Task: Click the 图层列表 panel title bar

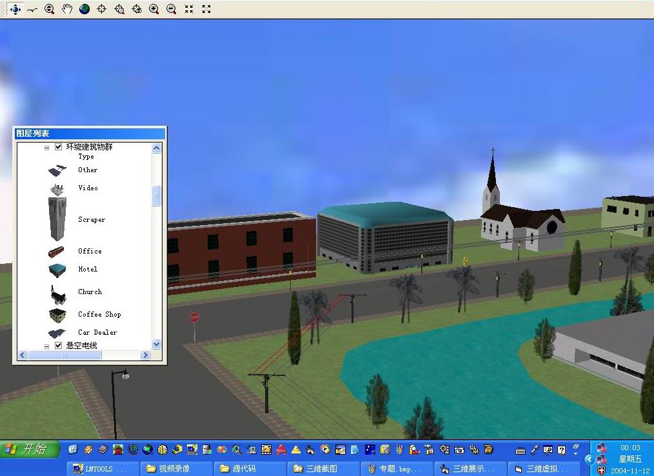Action: (x=90, y=134)
